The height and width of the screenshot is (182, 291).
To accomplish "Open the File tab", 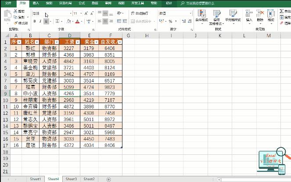I will pyautogui.click(x=8, y=3).
